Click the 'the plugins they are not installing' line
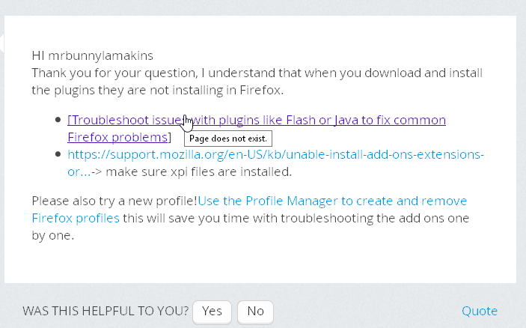Viewport: 526px width, 328px height. pyautogui.click(x=158, y=91)
